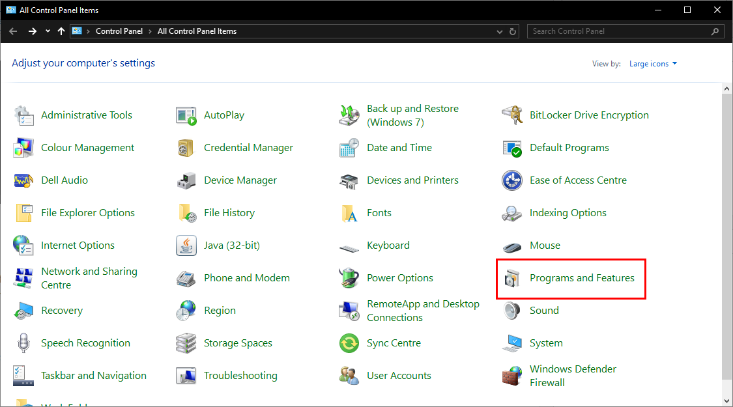Image resolution: width=733 pixels, height=407 pixels.
Task: Open the Device Manager icon
Action: point(186,180)
